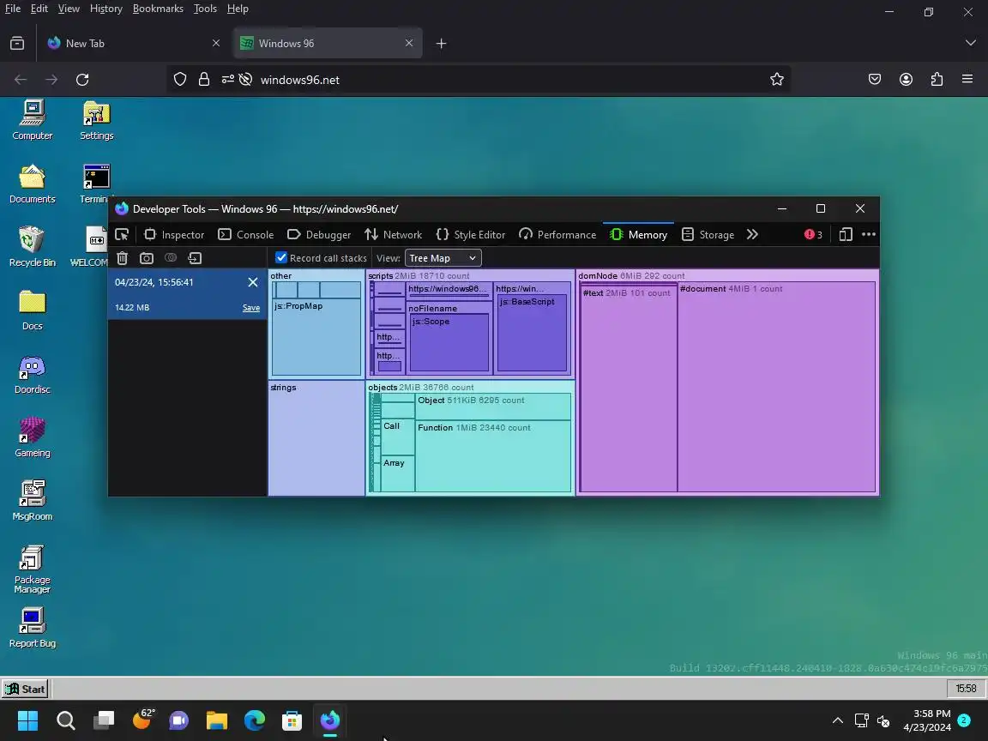
Task: Open the Documents folder icon
Action: point(32,184)
